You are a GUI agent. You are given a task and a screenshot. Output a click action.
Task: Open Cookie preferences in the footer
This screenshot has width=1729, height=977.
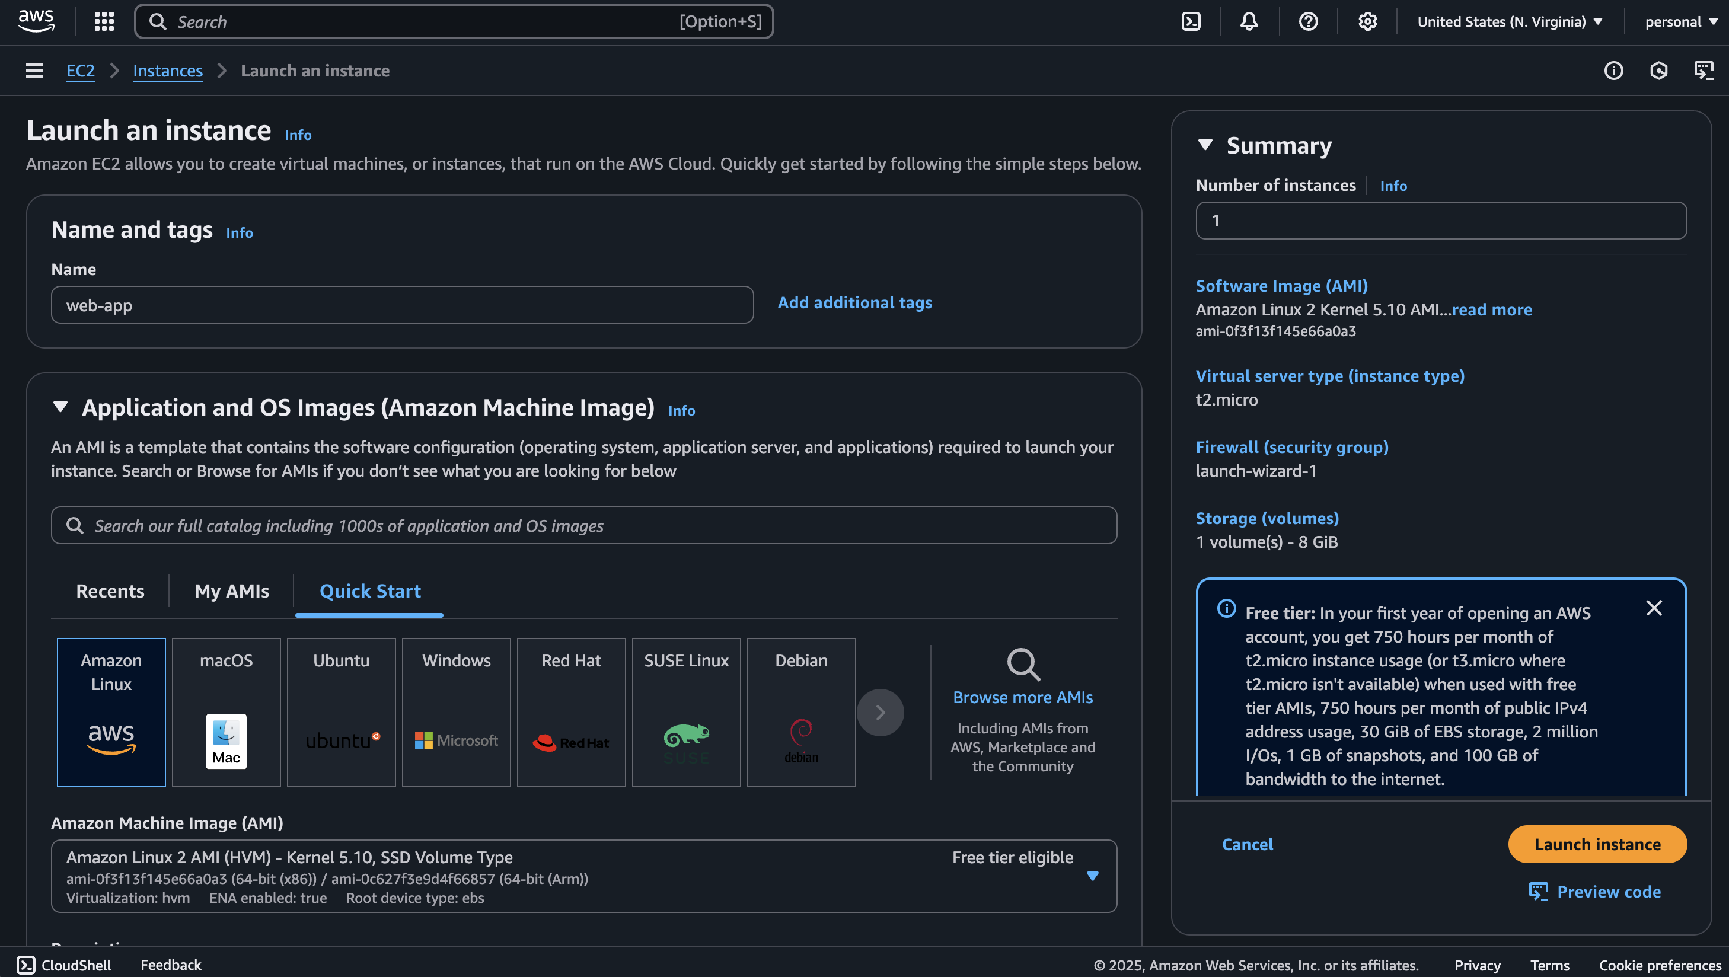1659,965
